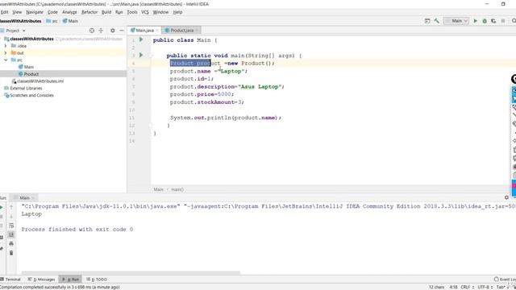
Task: Open the Run menu
Action: tap(119, 12)
